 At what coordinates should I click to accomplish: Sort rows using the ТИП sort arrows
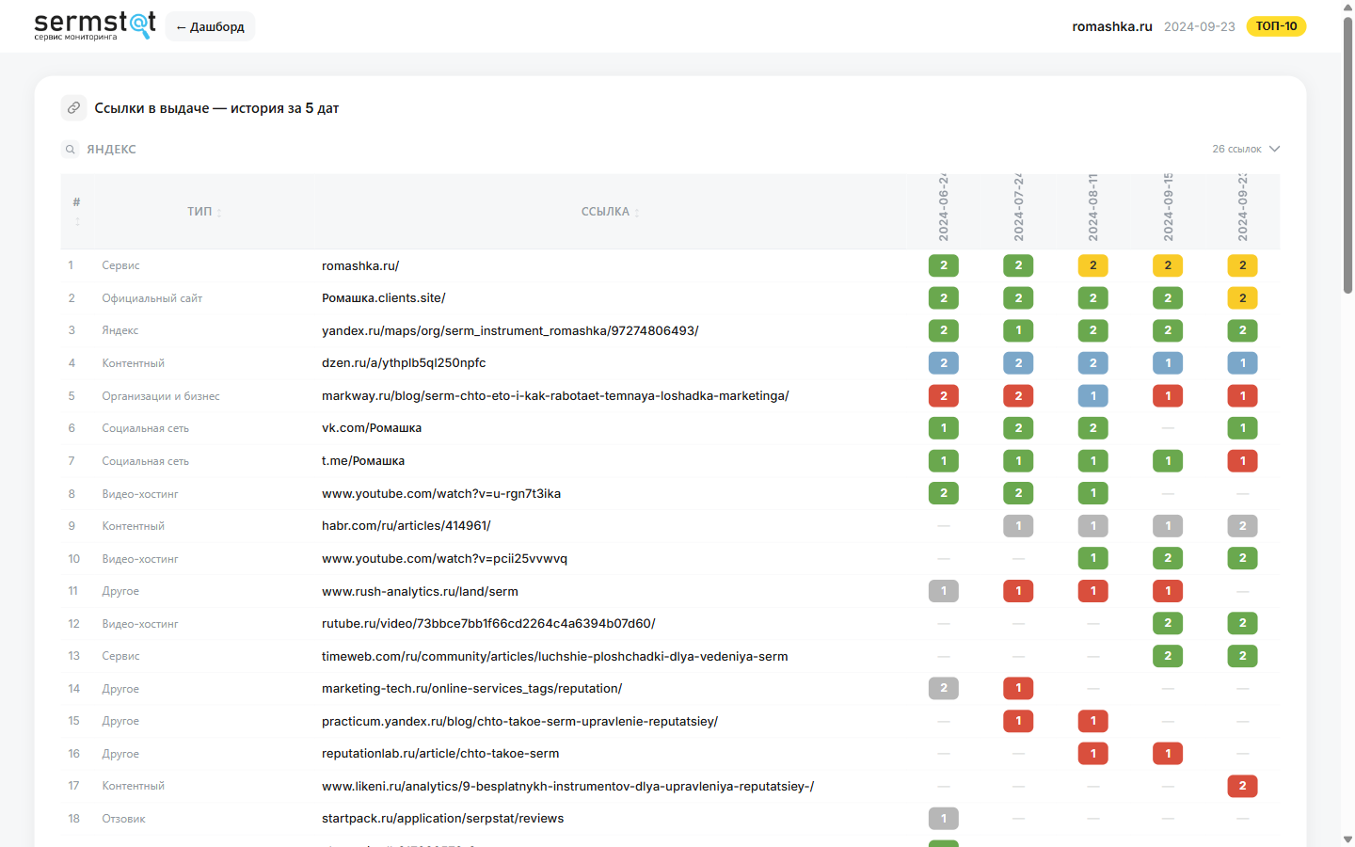point(219,213)
